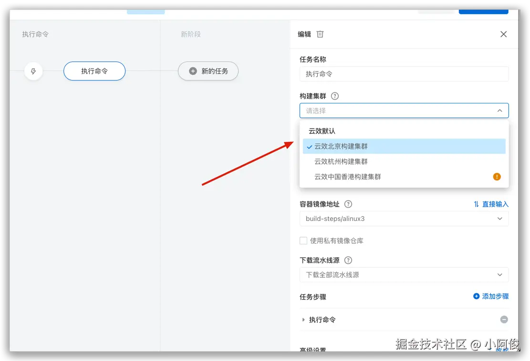Choose 云效中国香港构建集群 option

(404, 177)
